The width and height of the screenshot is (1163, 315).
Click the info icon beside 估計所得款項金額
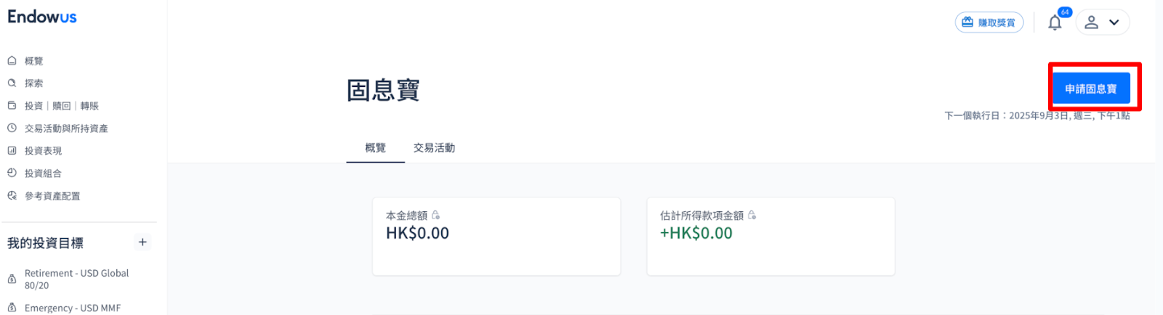[x=752, y=216]
